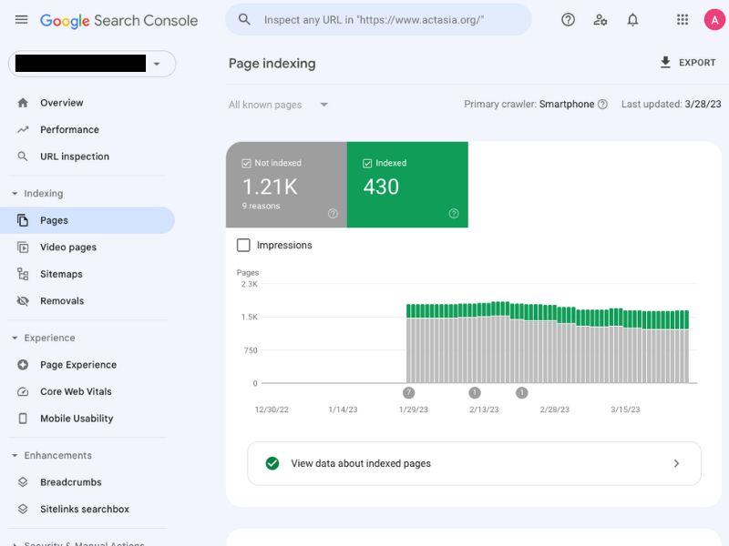Collapse the Experience section
729x546 pixels.
click(x=15, y=338)
